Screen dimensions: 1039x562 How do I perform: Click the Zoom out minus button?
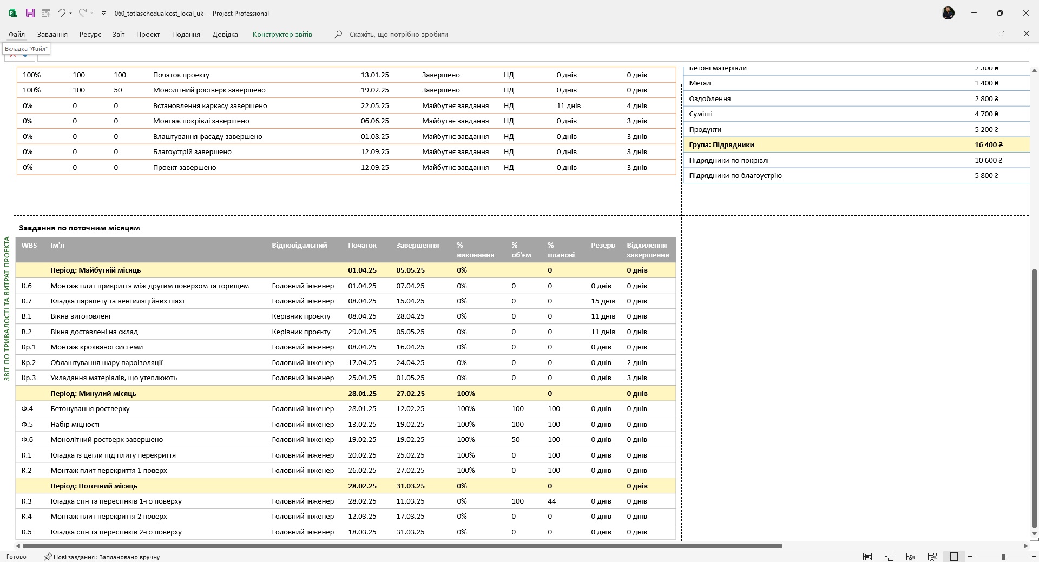970,557
